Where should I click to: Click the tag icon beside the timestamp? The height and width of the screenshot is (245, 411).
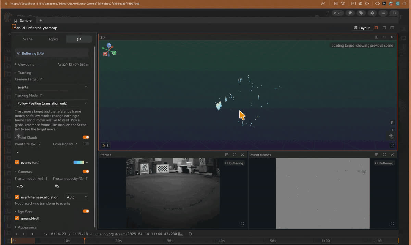(x=191, y=234)
